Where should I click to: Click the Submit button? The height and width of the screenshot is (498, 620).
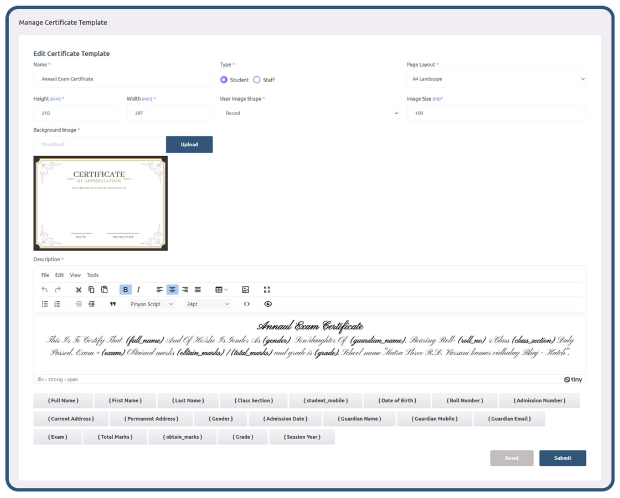[562, 458]
